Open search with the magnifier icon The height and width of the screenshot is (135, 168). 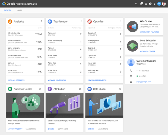(136, 4)
